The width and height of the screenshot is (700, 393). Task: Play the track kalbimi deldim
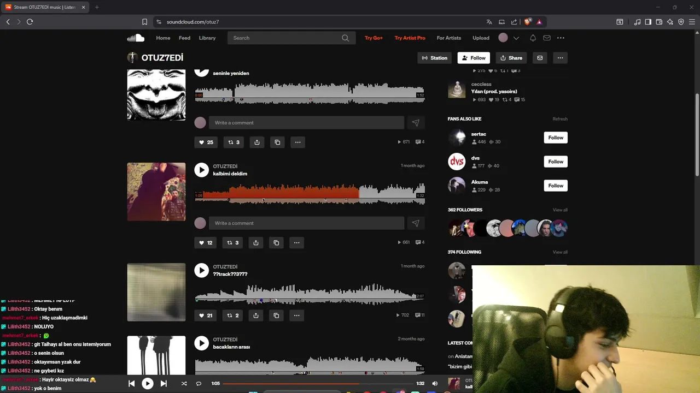201,170
